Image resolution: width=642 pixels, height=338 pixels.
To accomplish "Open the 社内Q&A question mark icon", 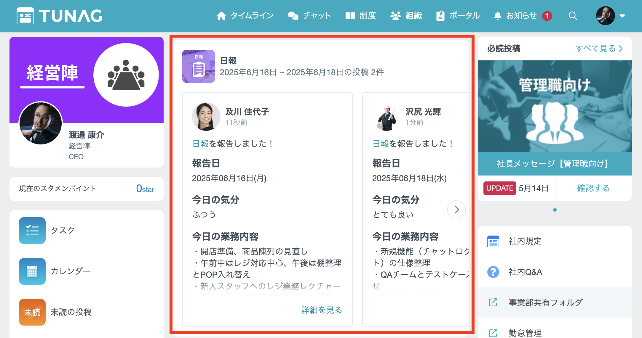I will [493, 272].
